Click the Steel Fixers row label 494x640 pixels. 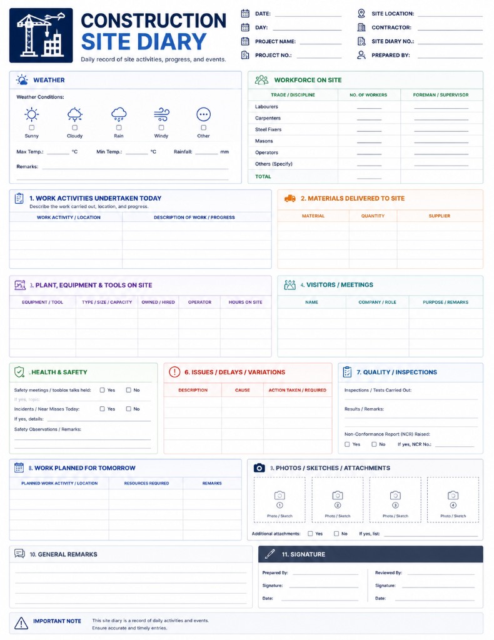pos(268,129)
